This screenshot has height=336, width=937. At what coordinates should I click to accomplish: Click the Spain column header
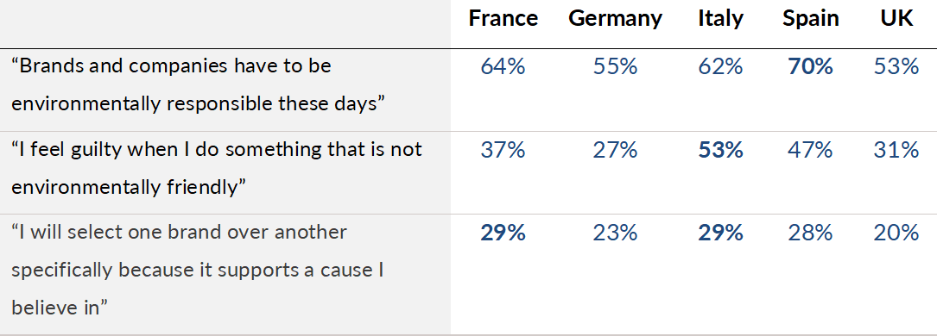[x=811, y=20]
